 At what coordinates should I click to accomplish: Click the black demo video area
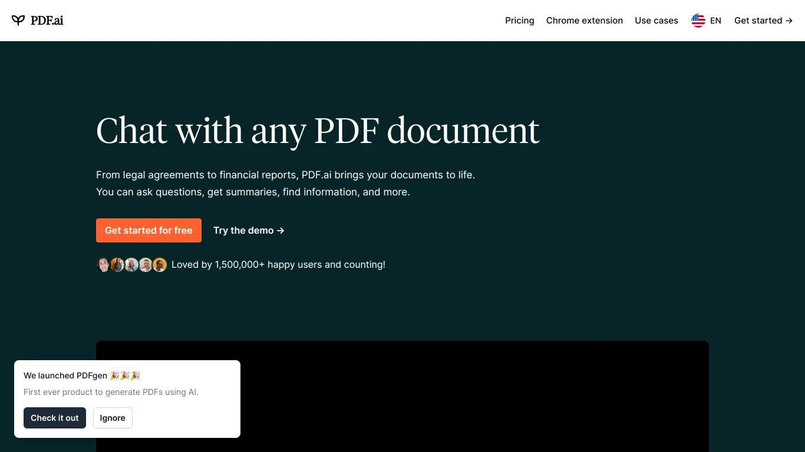point(402,396)
